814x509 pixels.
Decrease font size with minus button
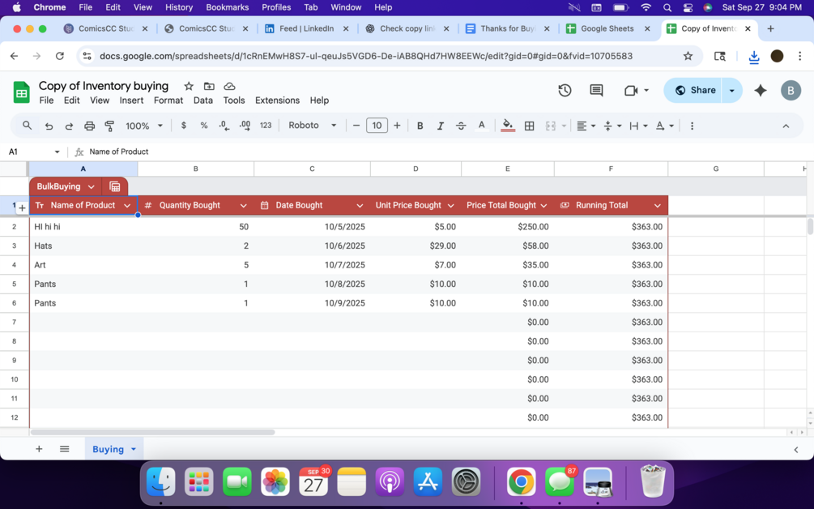tap(356, 126)
